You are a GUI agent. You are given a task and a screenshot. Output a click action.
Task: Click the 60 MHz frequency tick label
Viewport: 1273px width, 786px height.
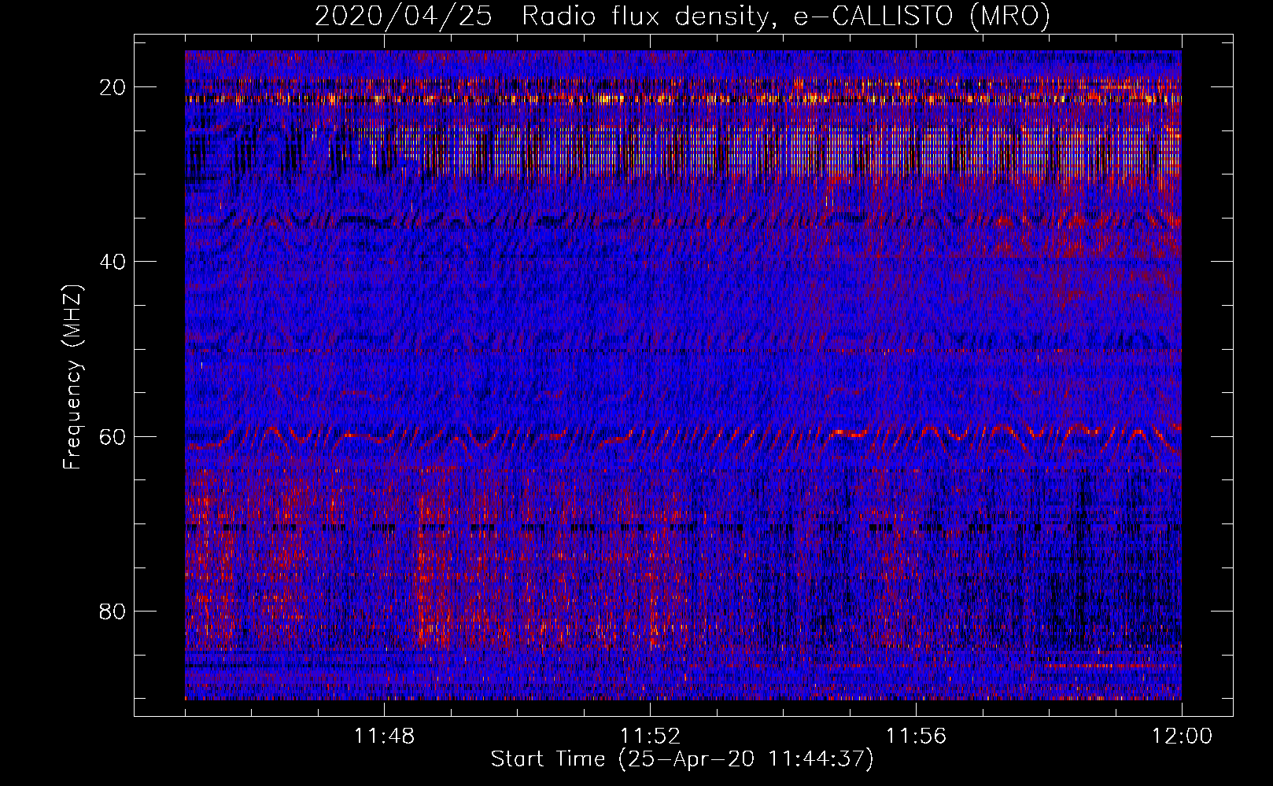point(113,437)
